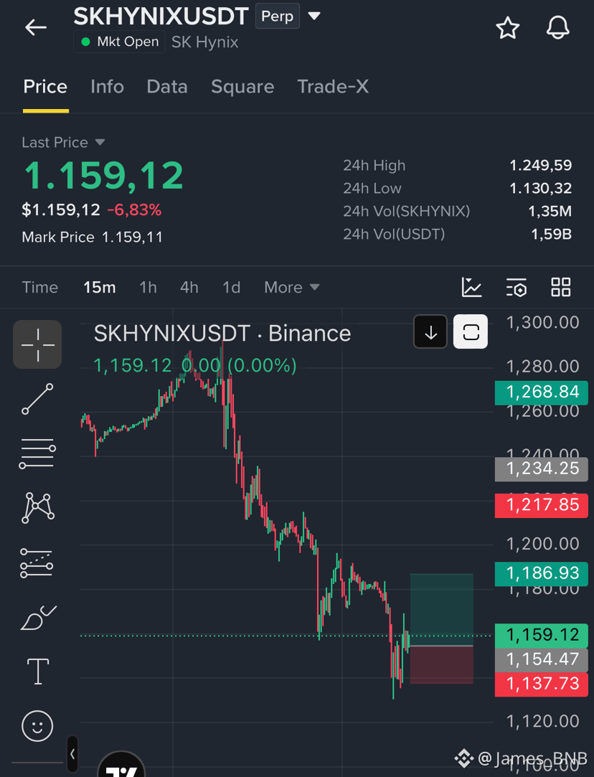Click the 1,154.47 entry price label
Image resolution: width=594 pixels, height=777 pixels.
click(542, 659)
